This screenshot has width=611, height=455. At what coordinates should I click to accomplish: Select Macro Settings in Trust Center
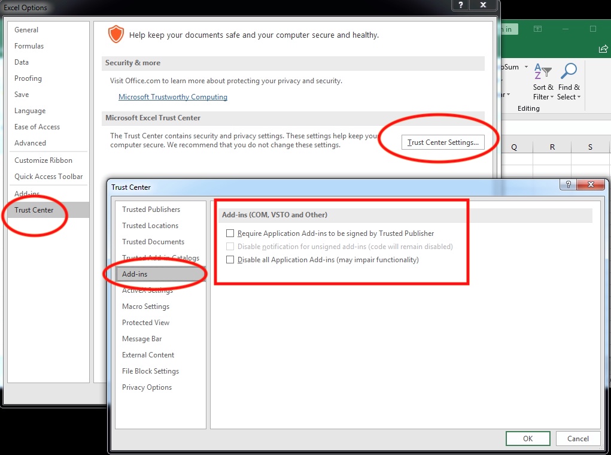pyautogui.click(x=145, y=307)
